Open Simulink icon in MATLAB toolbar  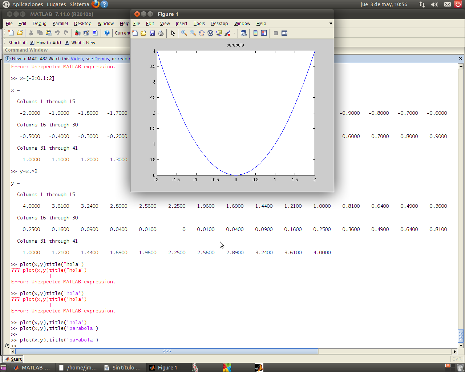tap(77, 33)
